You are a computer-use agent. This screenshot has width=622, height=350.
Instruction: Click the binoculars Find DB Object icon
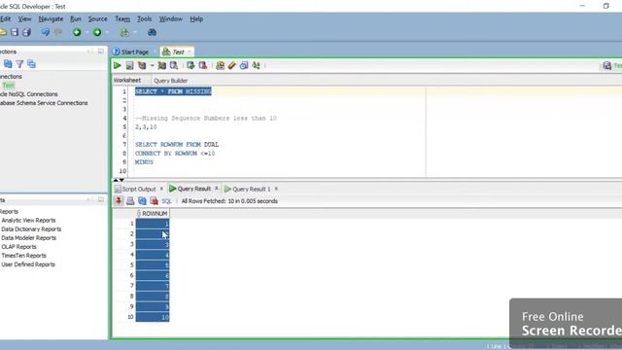tap(152, 32)
